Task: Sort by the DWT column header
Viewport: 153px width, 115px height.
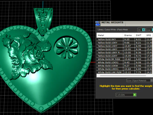Action: click(x=140, y=35)
